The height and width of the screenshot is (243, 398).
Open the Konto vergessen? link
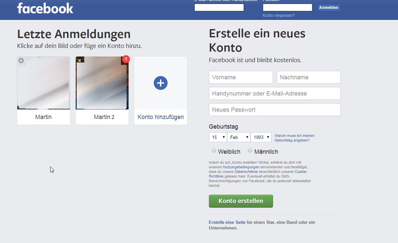point(279,16)
